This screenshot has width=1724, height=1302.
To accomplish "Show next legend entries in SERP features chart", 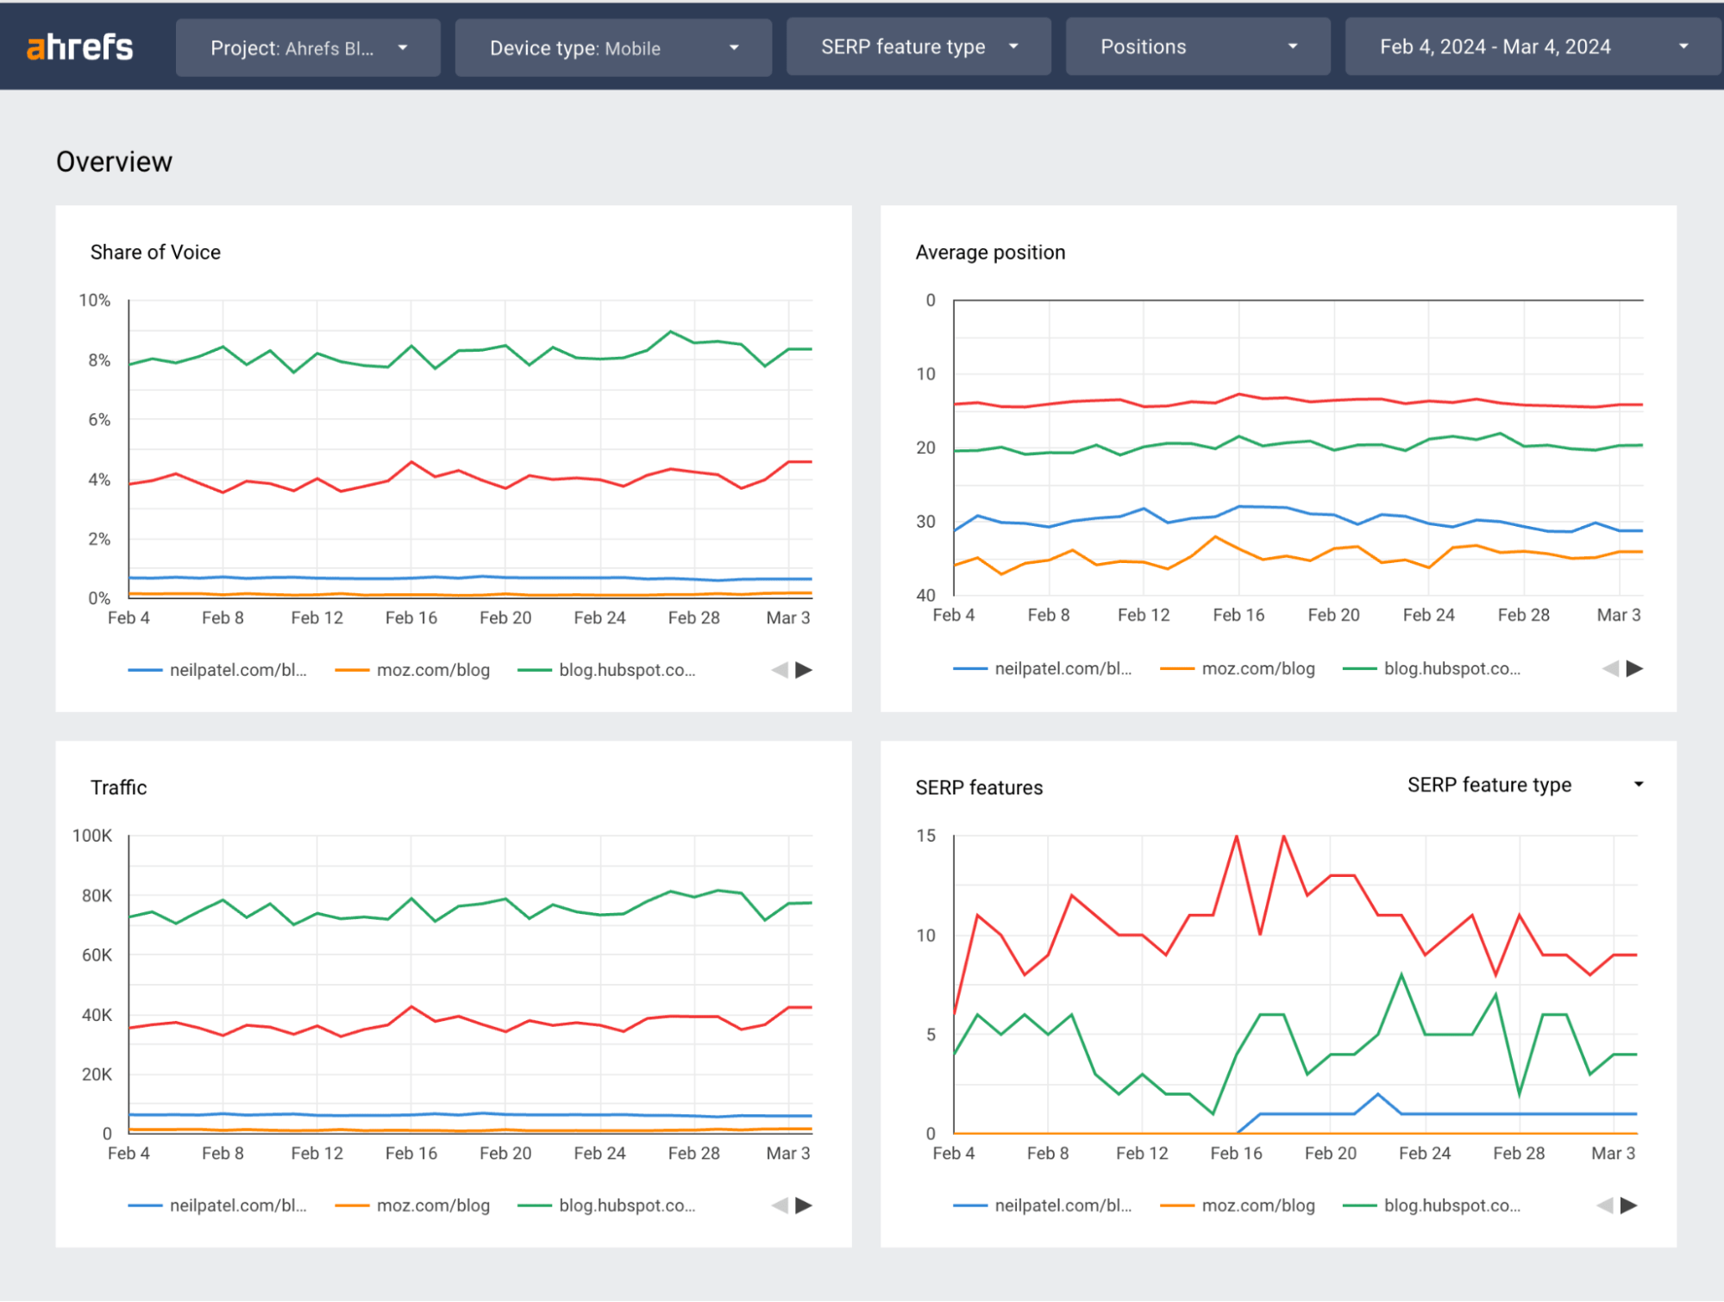I will (1628, 1205).
